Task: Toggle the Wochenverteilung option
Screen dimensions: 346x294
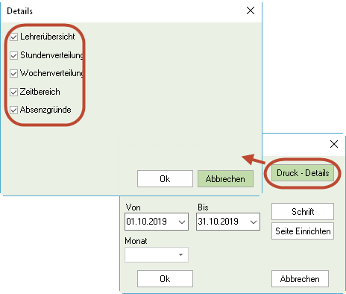Action: point(14,74)
